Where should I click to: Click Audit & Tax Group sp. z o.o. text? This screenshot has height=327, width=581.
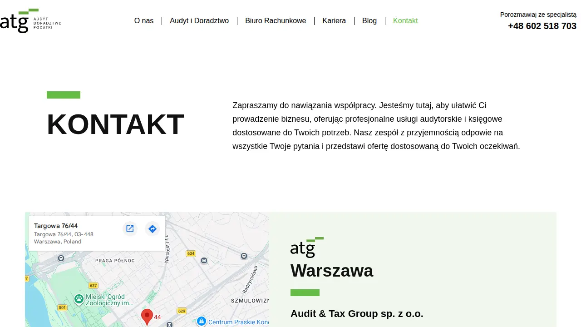click(357, 314)
